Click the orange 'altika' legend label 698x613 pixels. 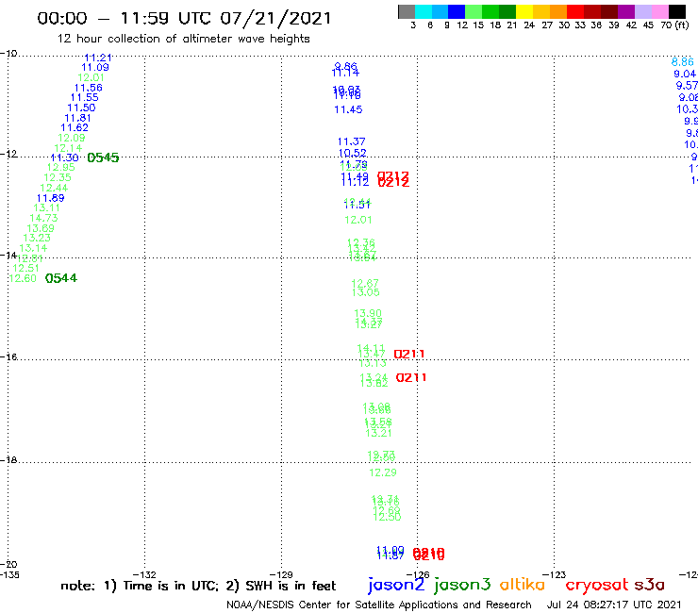pyautogui.click(x=523, y=584)
